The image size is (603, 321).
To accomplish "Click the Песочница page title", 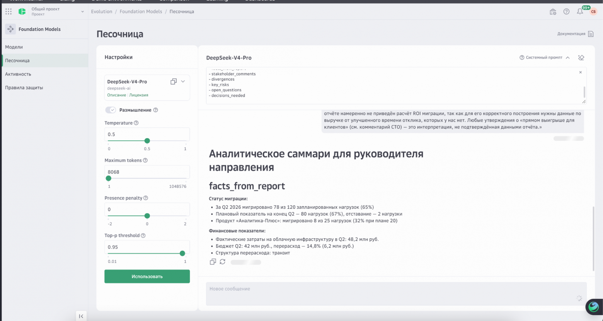I will point(120,34).
